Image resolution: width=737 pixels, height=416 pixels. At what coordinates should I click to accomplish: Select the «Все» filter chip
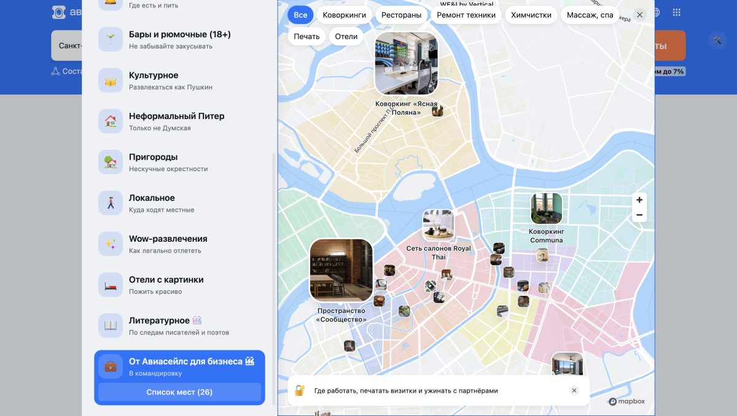click(x=300, y=15)
